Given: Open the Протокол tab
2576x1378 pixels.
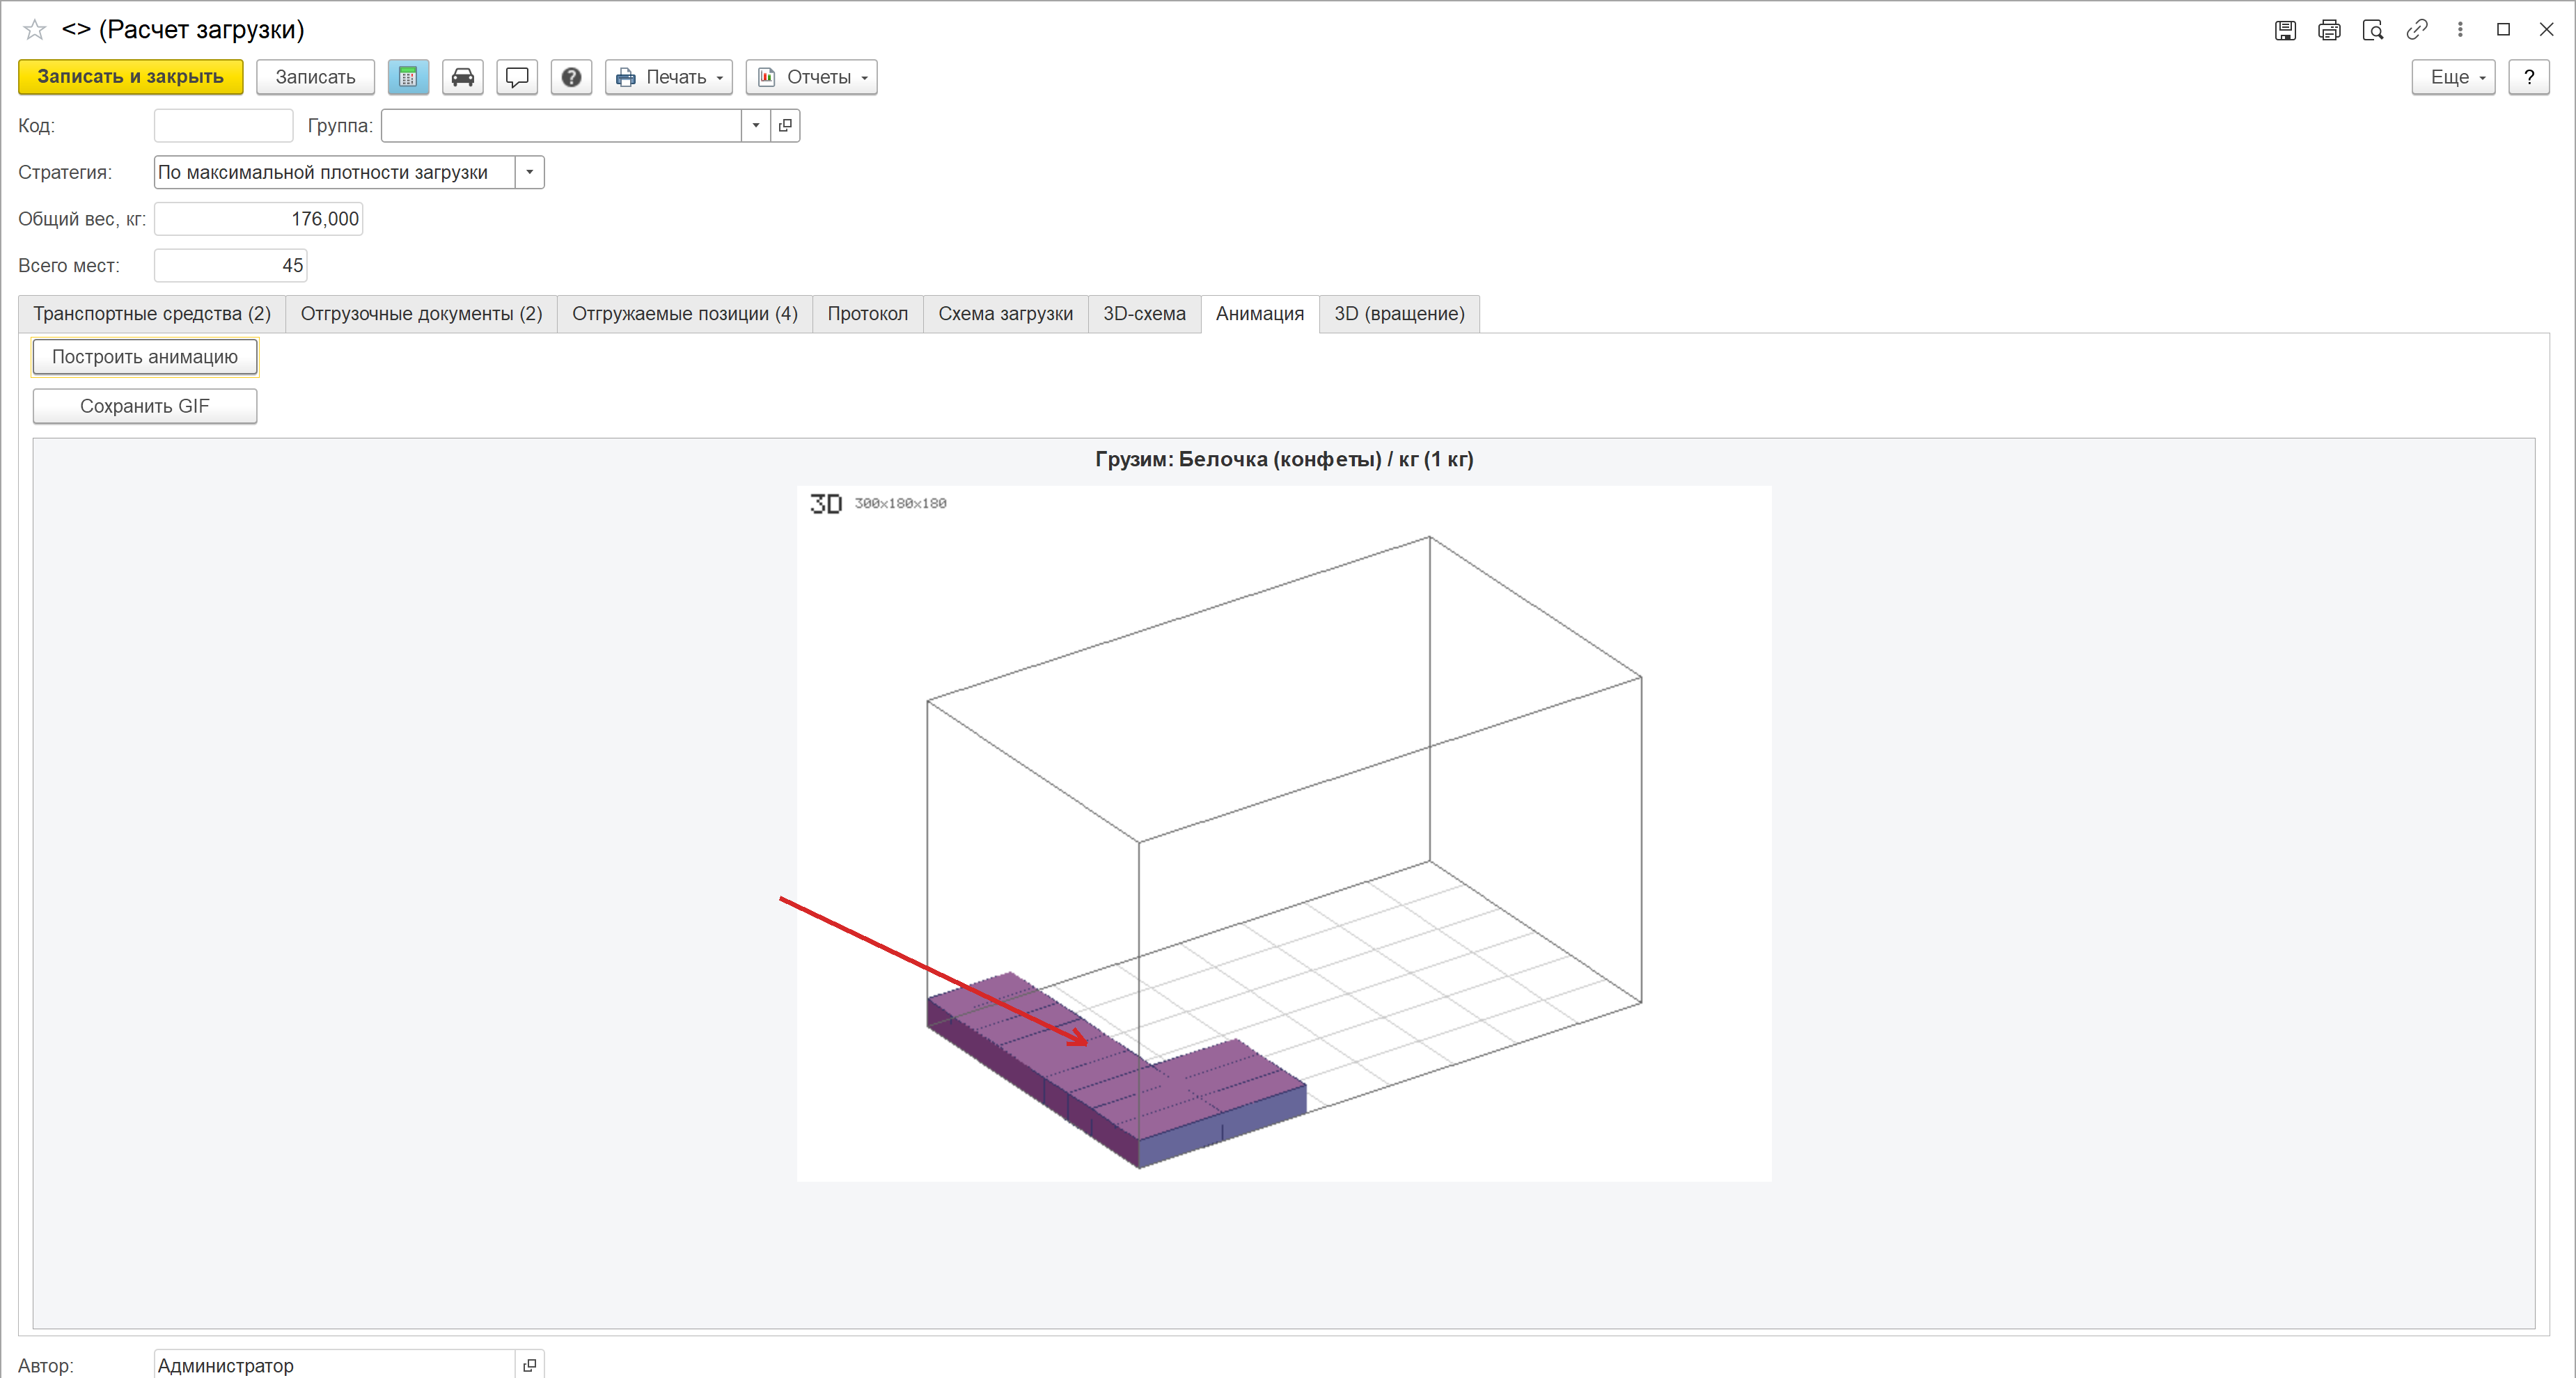Looking at the screenshot, I should [868, 314].
